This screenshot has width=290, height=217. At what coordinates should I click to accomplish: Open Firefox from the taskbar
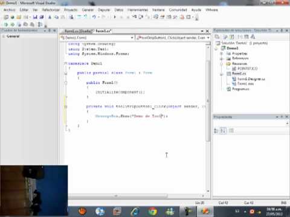tap(82, 212)
